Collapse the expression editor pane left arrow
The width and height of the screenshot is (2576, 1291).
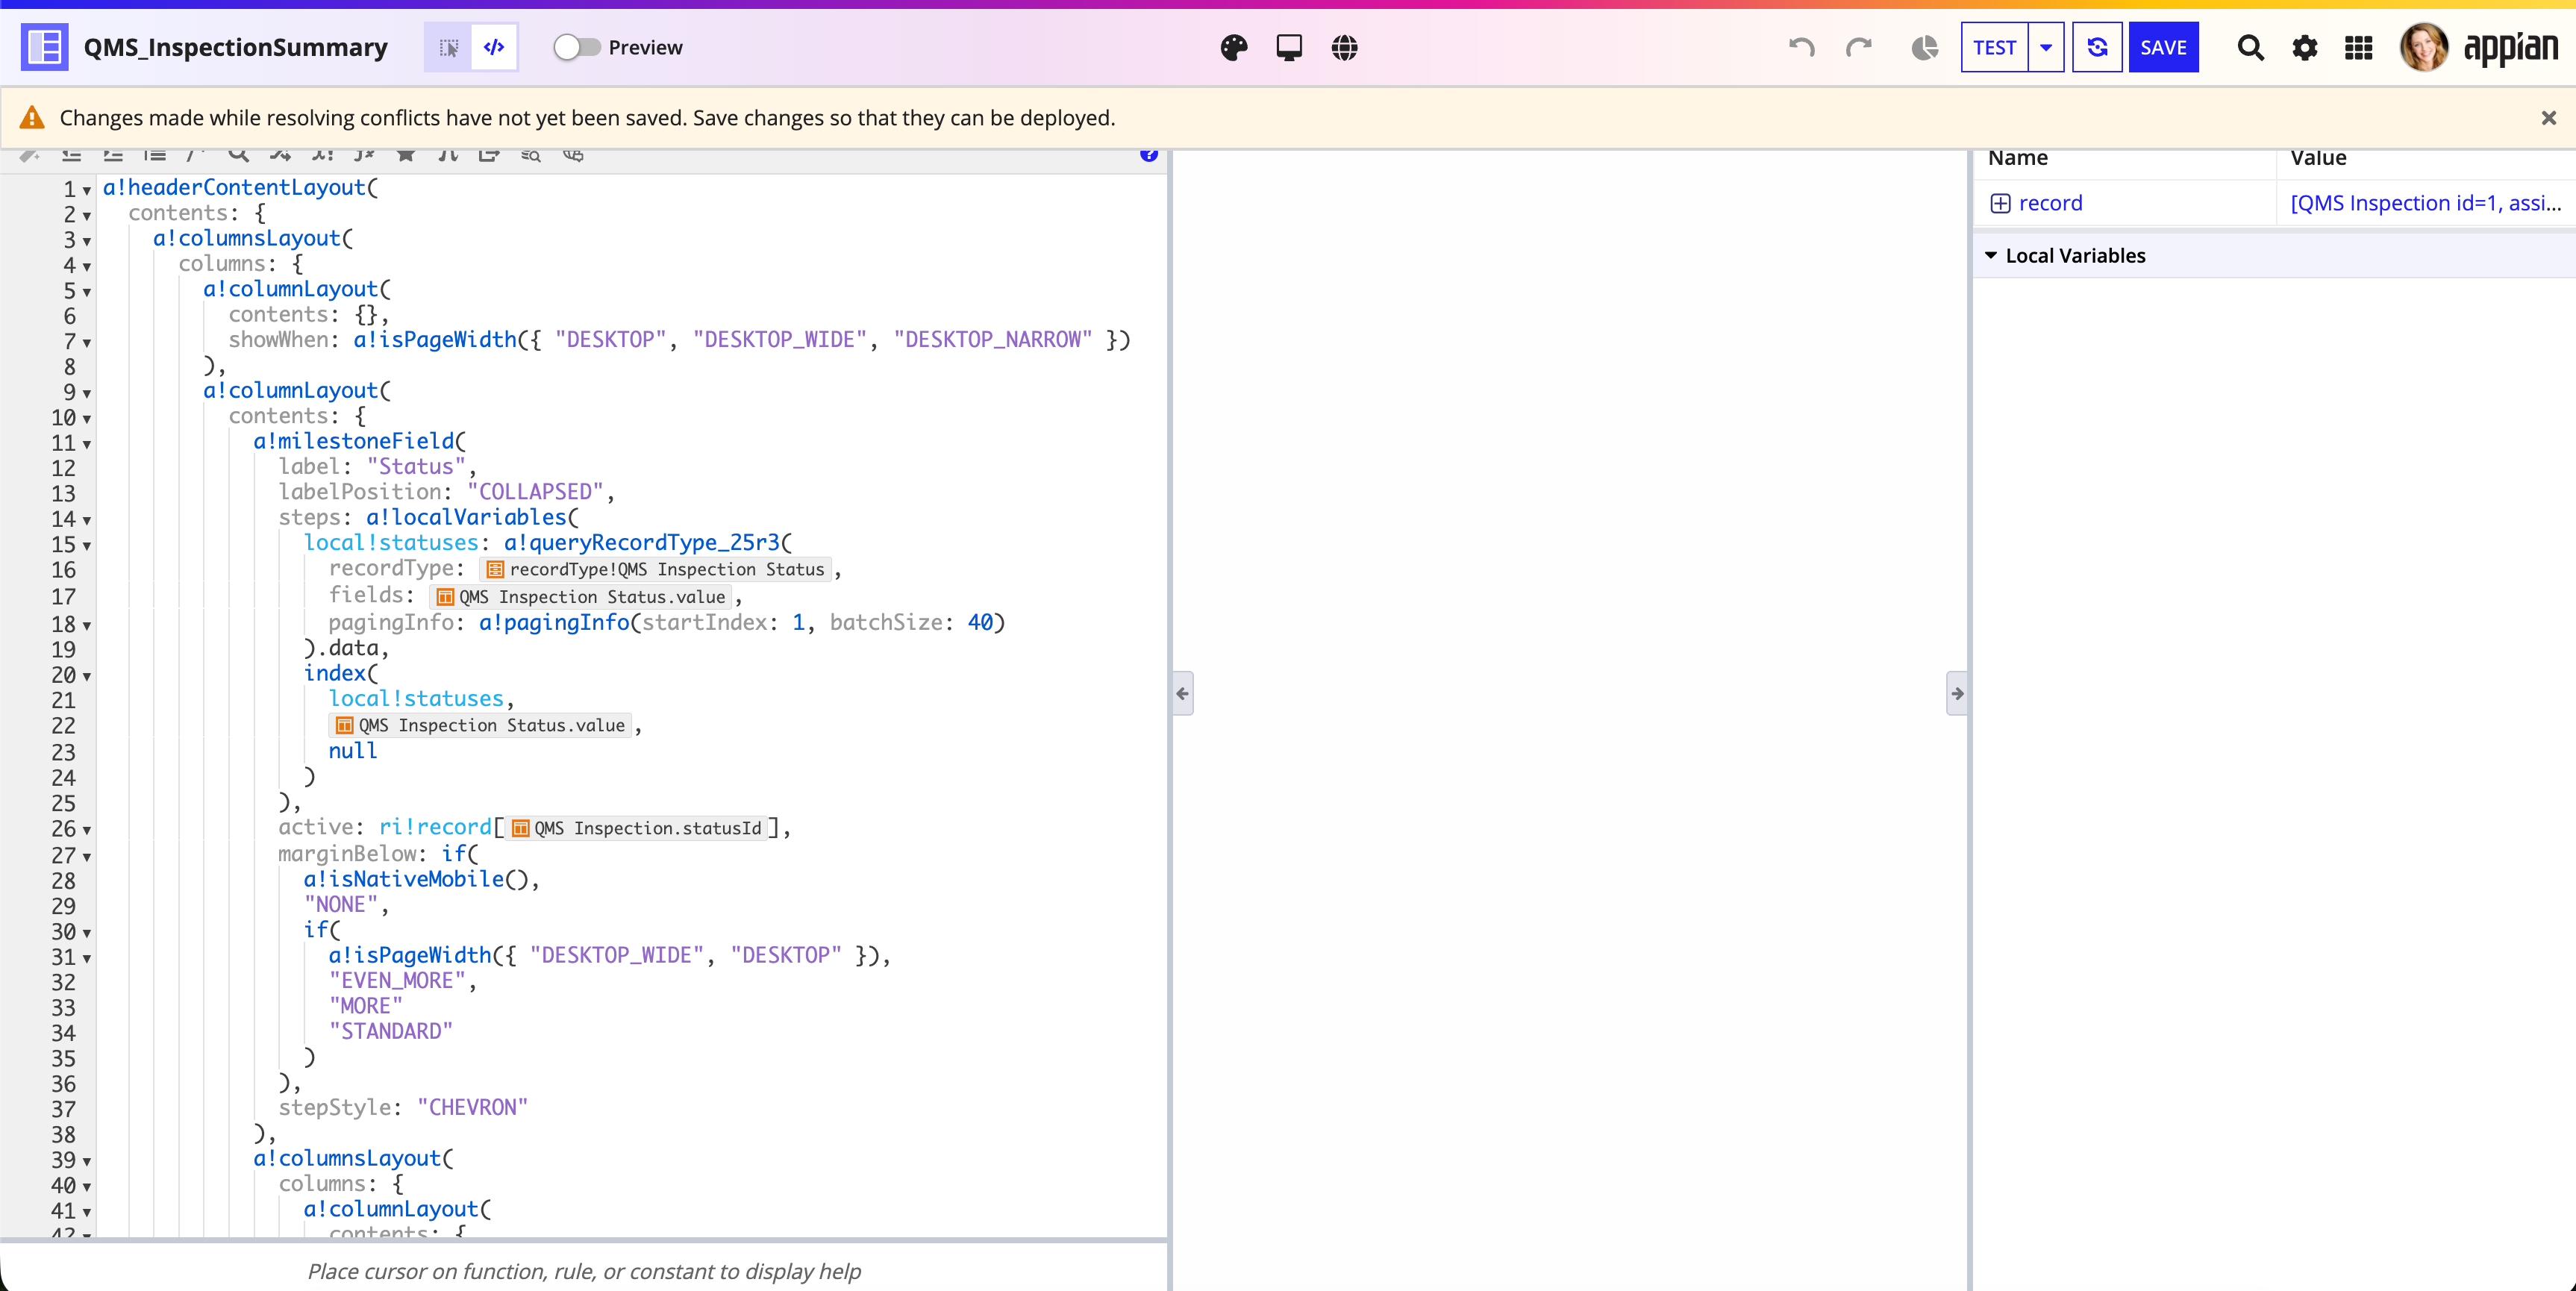1183,693
